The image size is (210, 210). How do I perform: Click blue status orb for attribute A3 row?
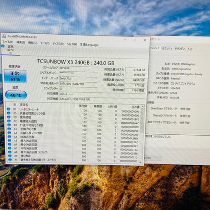(9, 133)
